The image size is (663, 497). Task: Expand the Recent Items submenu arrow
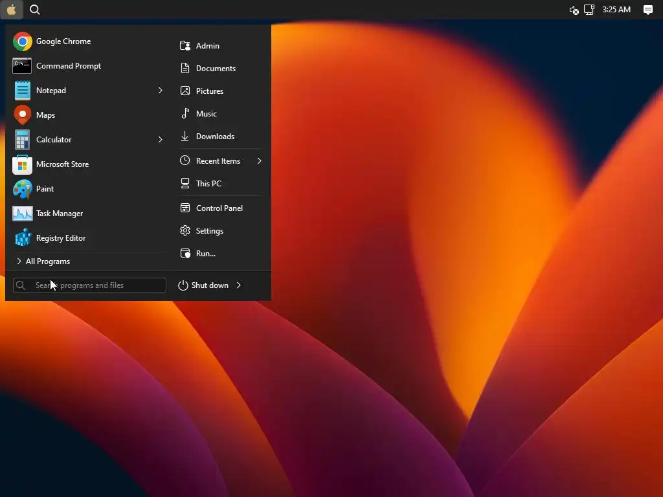259,160
